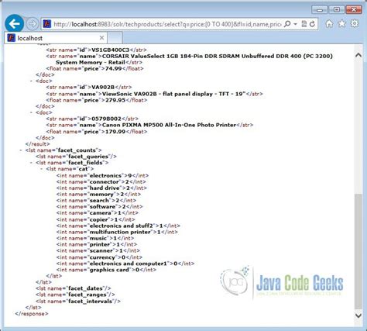The image size is (367, 331).
Task: Click the address bar URL field
Action: coord(167,24)
